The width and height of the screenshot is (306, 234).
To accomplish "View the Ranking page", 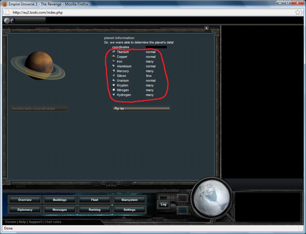I will [95, 210].
